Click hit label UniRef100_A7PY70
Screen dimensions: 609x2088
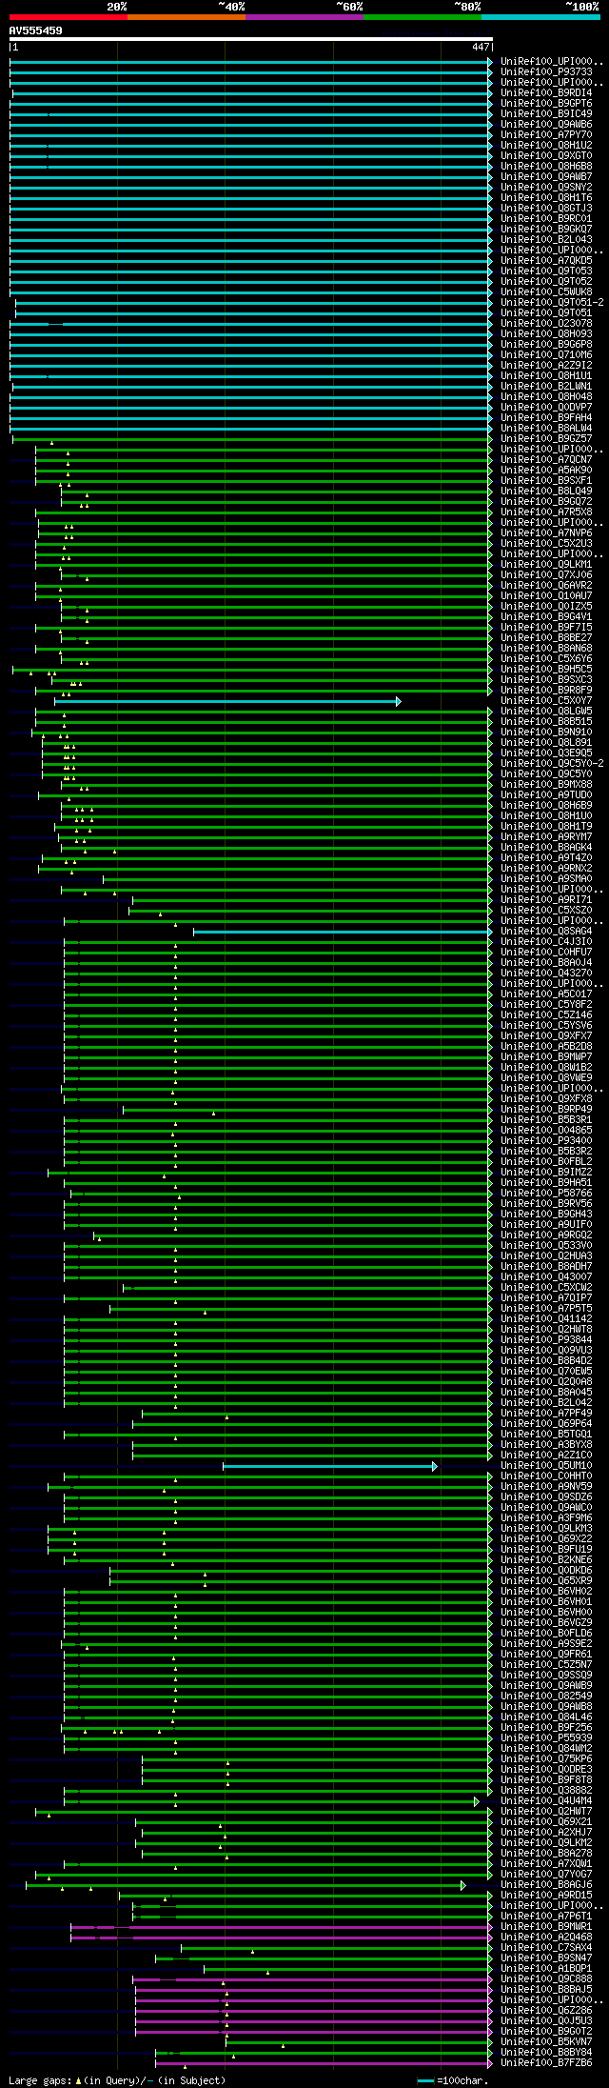tap(546, 134)
